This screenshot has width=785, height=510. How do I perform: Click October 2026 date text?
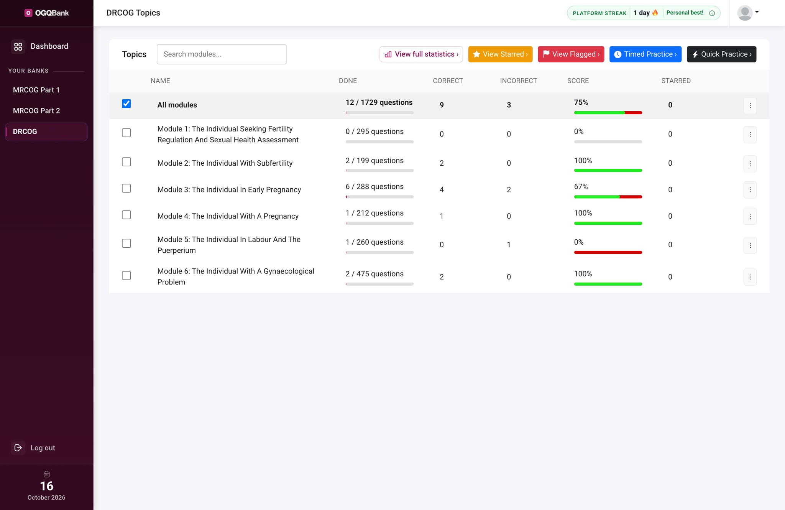pos(46,497)
